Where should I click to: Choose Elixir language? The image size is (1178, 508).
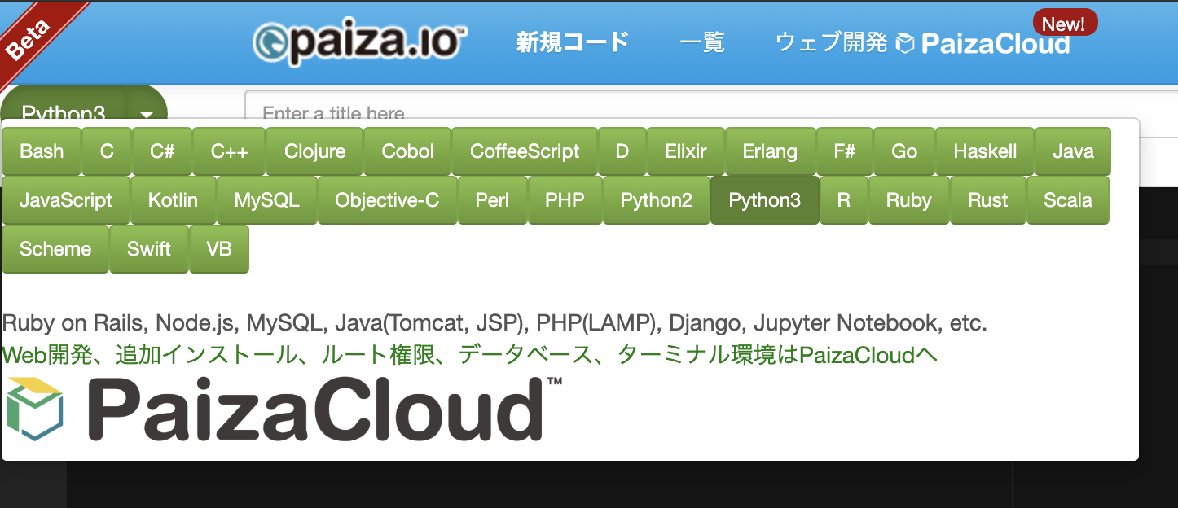tap(686, 151)
